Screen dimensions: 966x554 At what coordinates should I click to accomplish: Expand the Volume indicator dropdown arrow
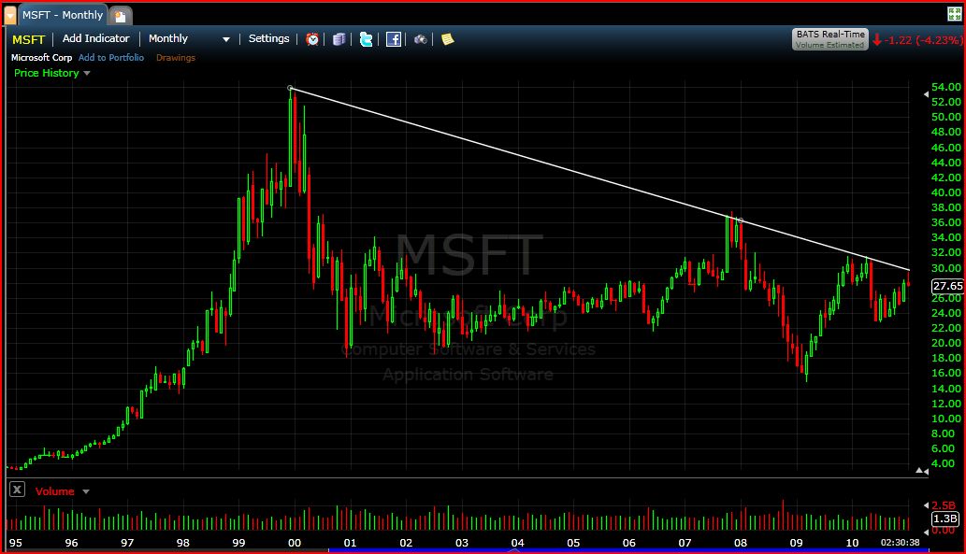click(86, 491)
